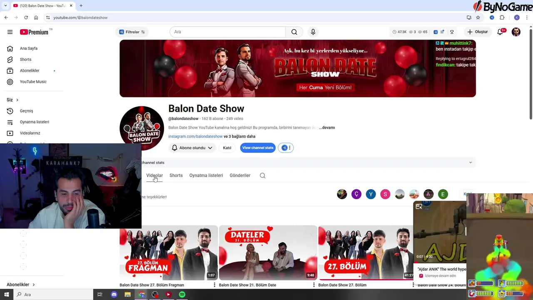Screen dimensions: 533x300
Task: Go to Ana Sayfa in the sidebar
Action: [28, 48]
